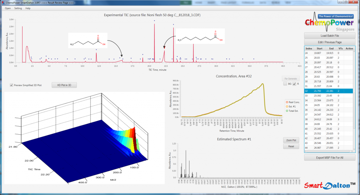Click the Total Est. legend marker
Screen dimensions: 360x195
click(287, 111)
